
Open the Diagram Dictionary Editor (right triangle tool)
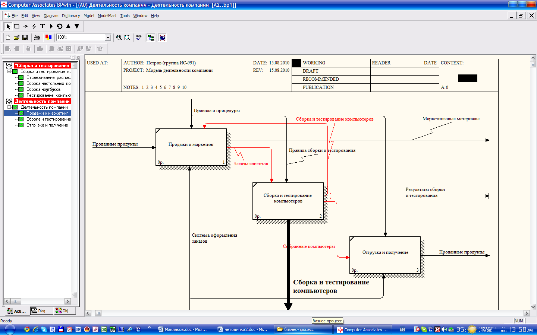coord(51,26)
